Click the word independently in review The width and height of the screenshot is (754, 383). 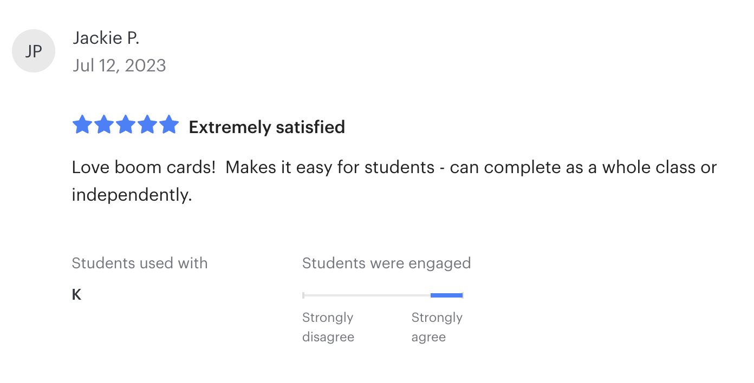[x=131, y=195]
